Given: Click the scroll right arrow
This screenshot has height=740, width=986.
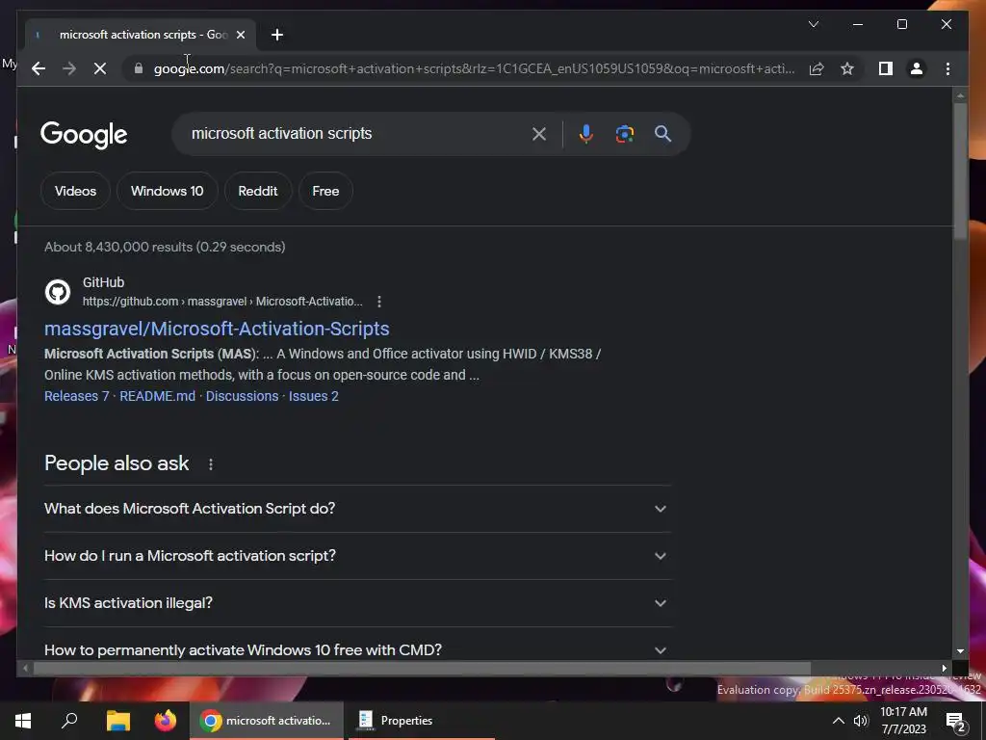Looking at the screenshot, I should pyautogui.click(x=944, y=669).
